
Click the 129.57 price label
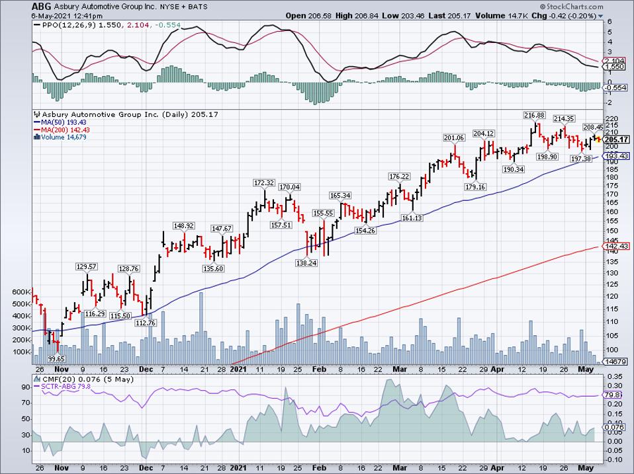click(x=87, y=267)
